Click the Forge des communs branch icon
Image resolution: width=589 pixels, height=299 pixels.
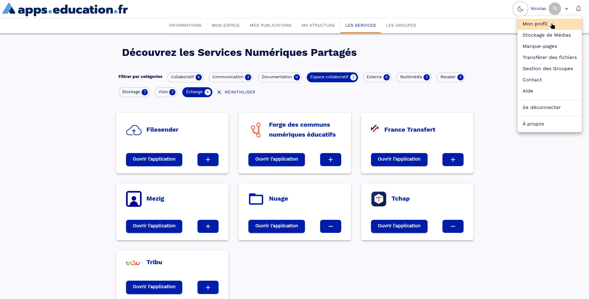pyautogui.click(x=256, y=130)
